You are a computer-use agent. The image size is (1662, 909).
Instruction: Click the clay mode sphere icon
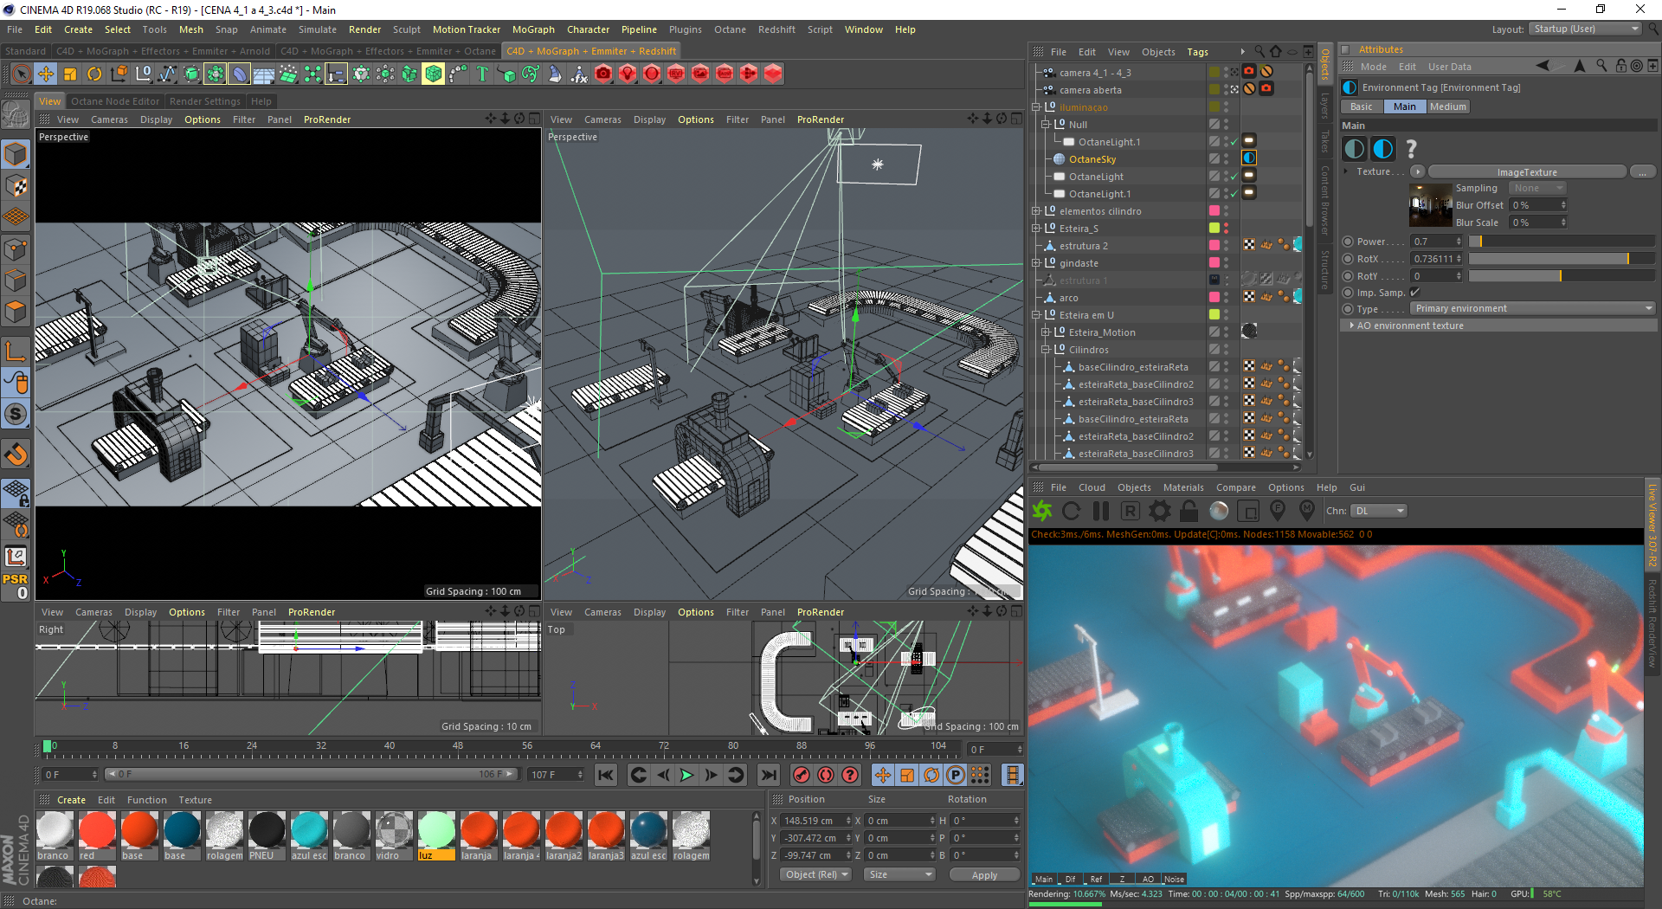click(x=1219, y=511)
